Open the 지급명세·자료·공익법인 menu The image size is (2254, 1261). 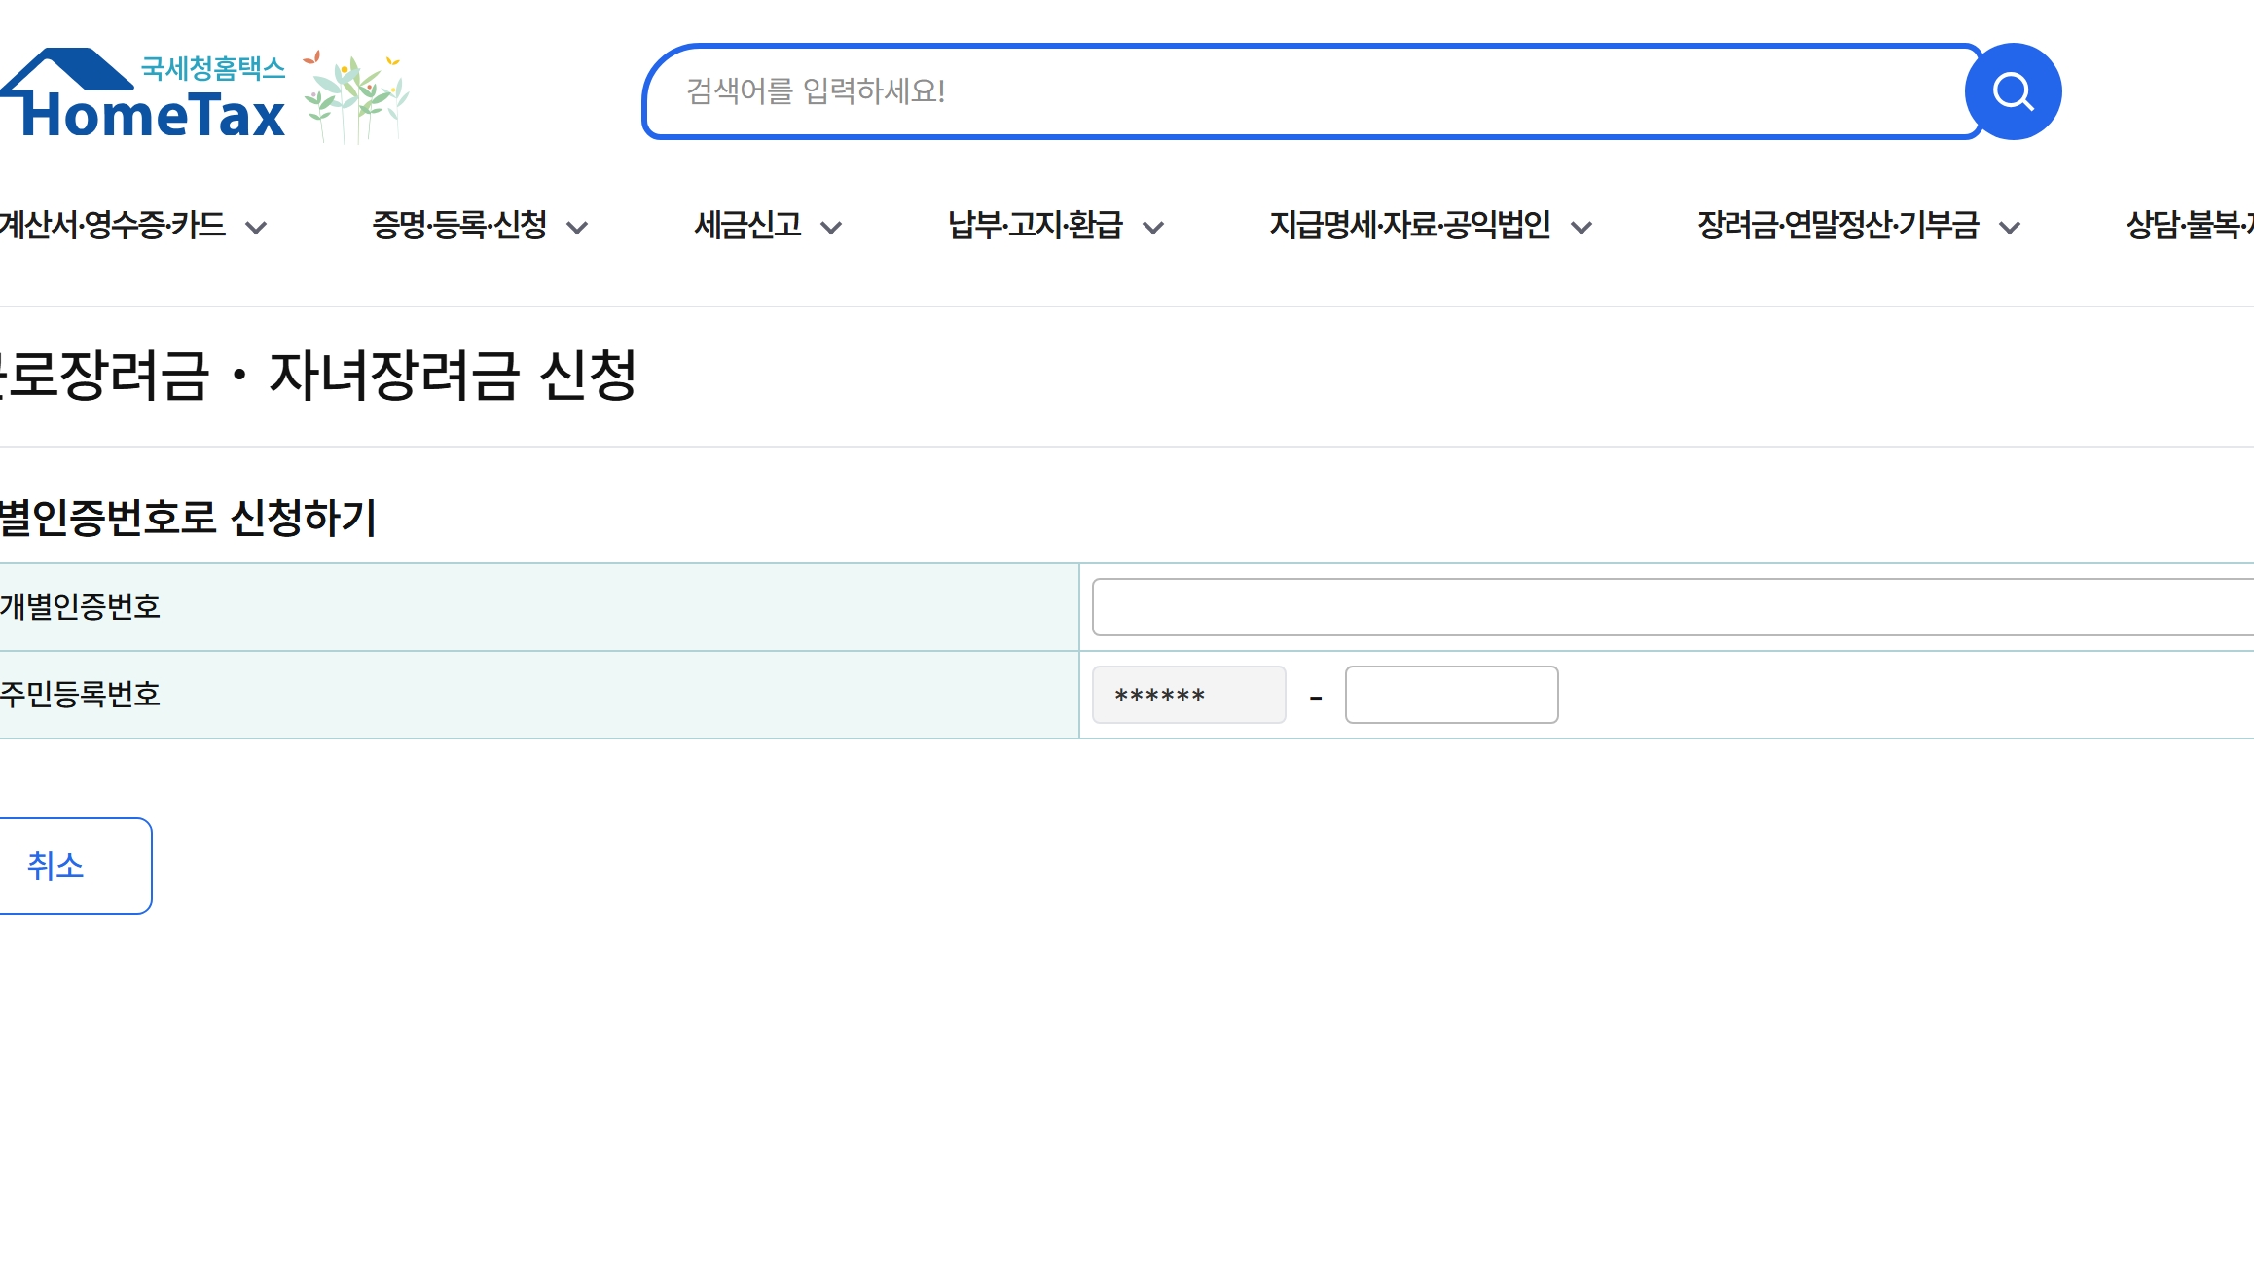point(1409,226)
